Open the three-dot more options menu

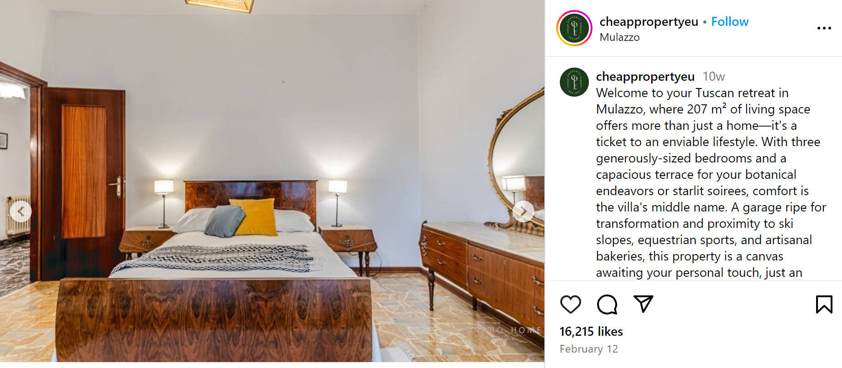[824, 28]
